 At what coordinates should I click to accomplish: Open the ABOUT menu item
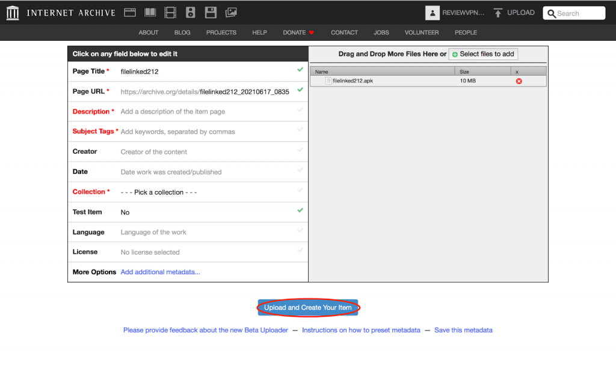149,32
